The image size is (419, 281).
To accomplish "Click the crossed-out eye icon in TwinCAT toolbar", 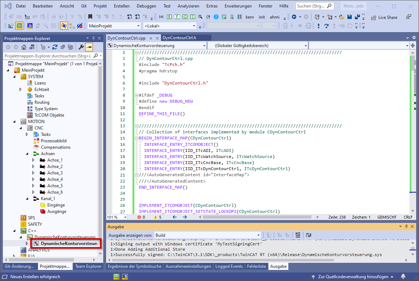I will 80,26.
